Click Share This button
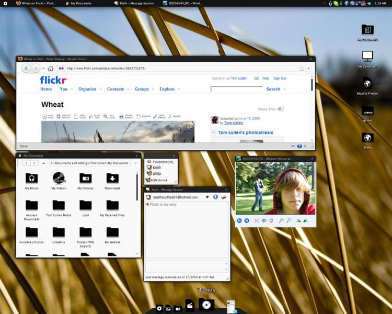The height and width of the screenshot is (314, 392). (x=271, y=109)
